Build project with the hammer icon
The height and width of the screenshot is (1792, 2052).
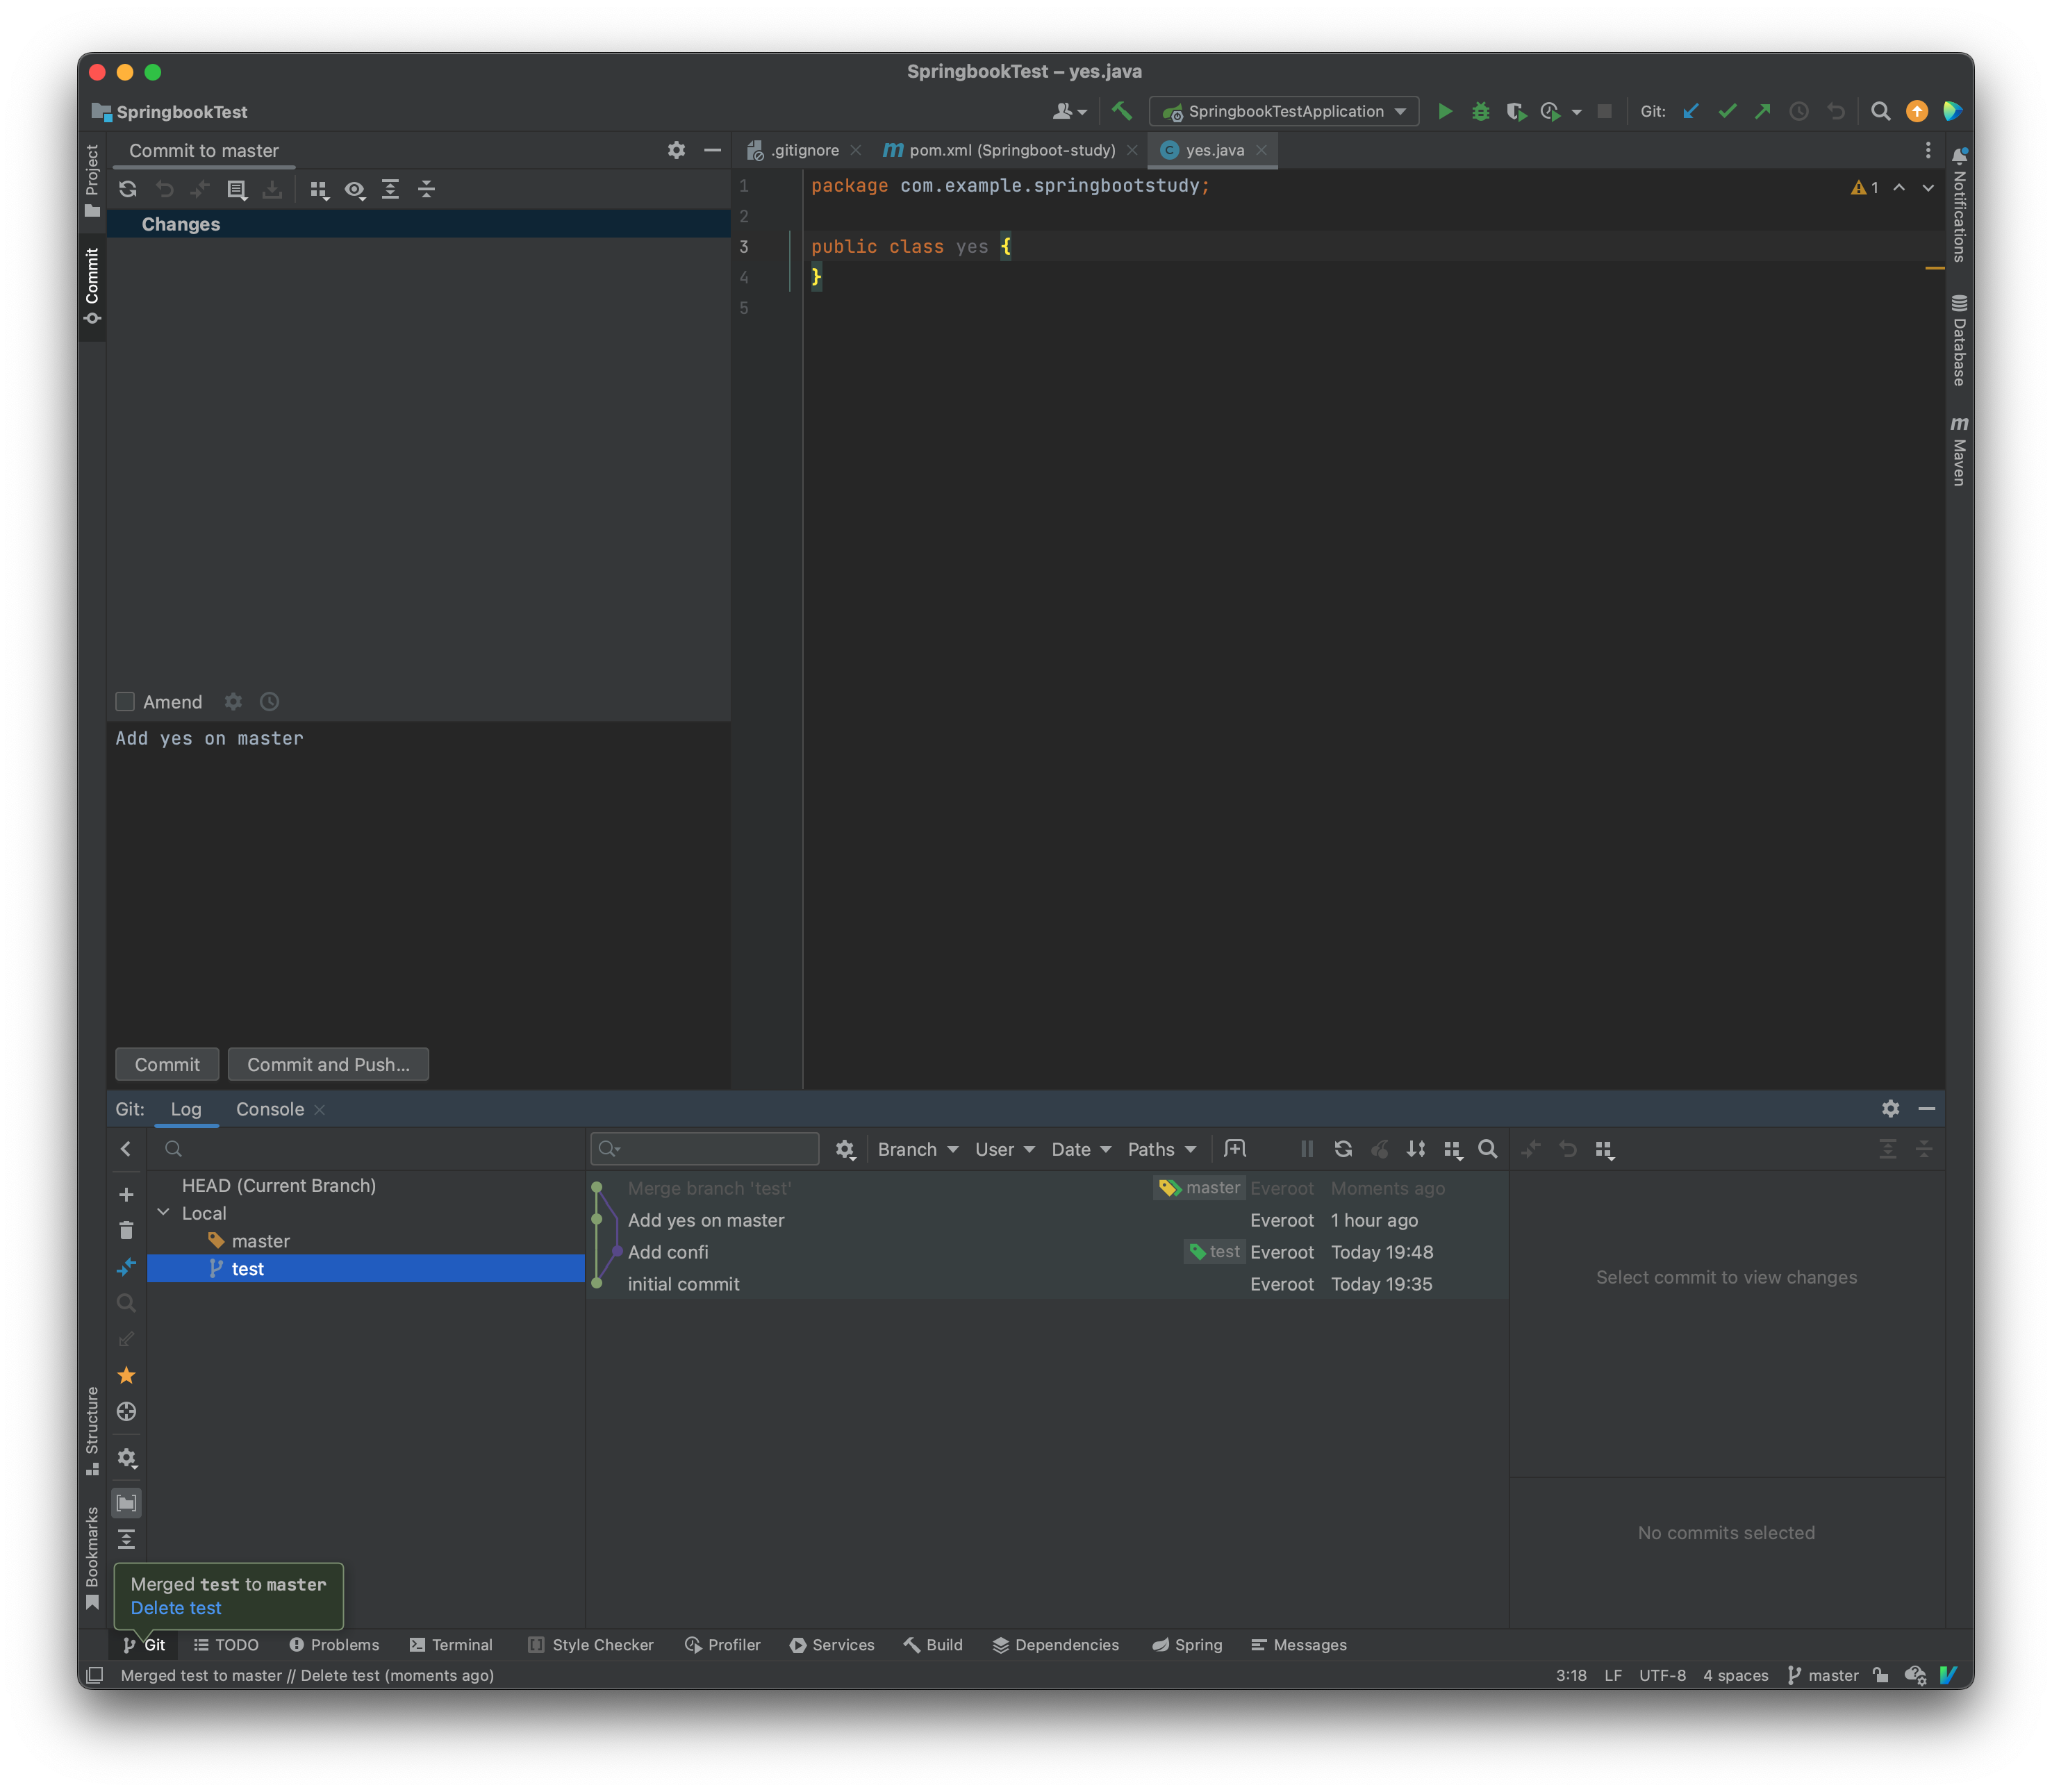click(1122, 111)
